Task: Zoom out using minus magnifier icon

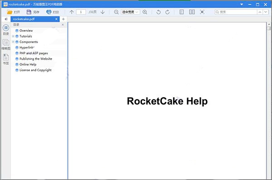Action: (116, 12)
